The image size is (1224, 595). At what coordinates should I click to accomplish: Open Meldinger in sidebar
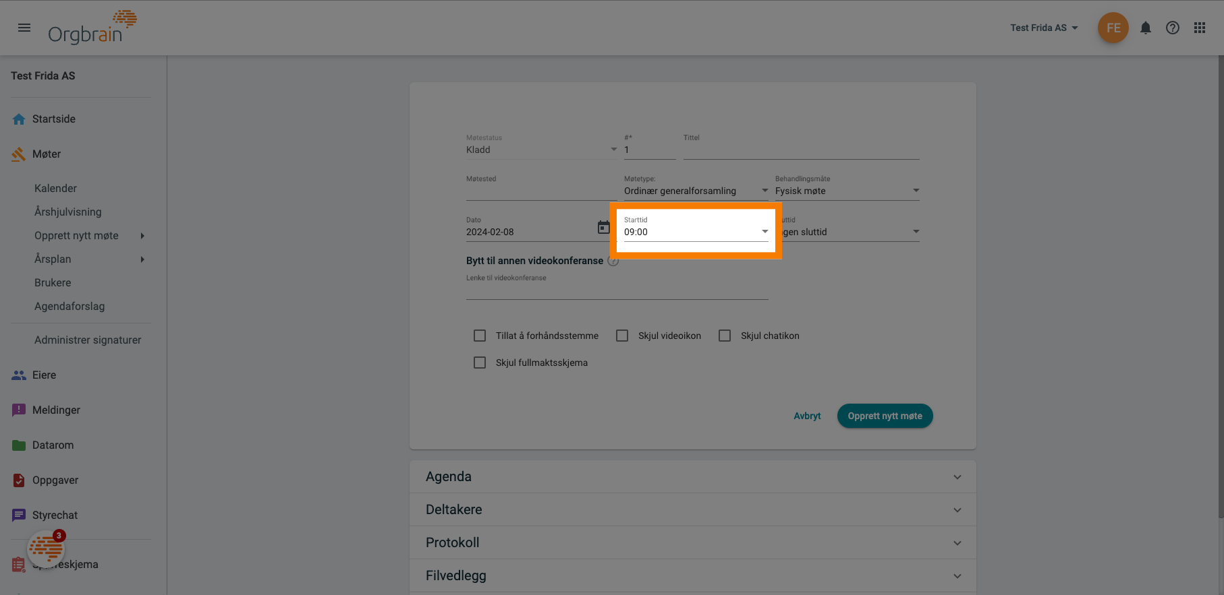pos(56,410)
